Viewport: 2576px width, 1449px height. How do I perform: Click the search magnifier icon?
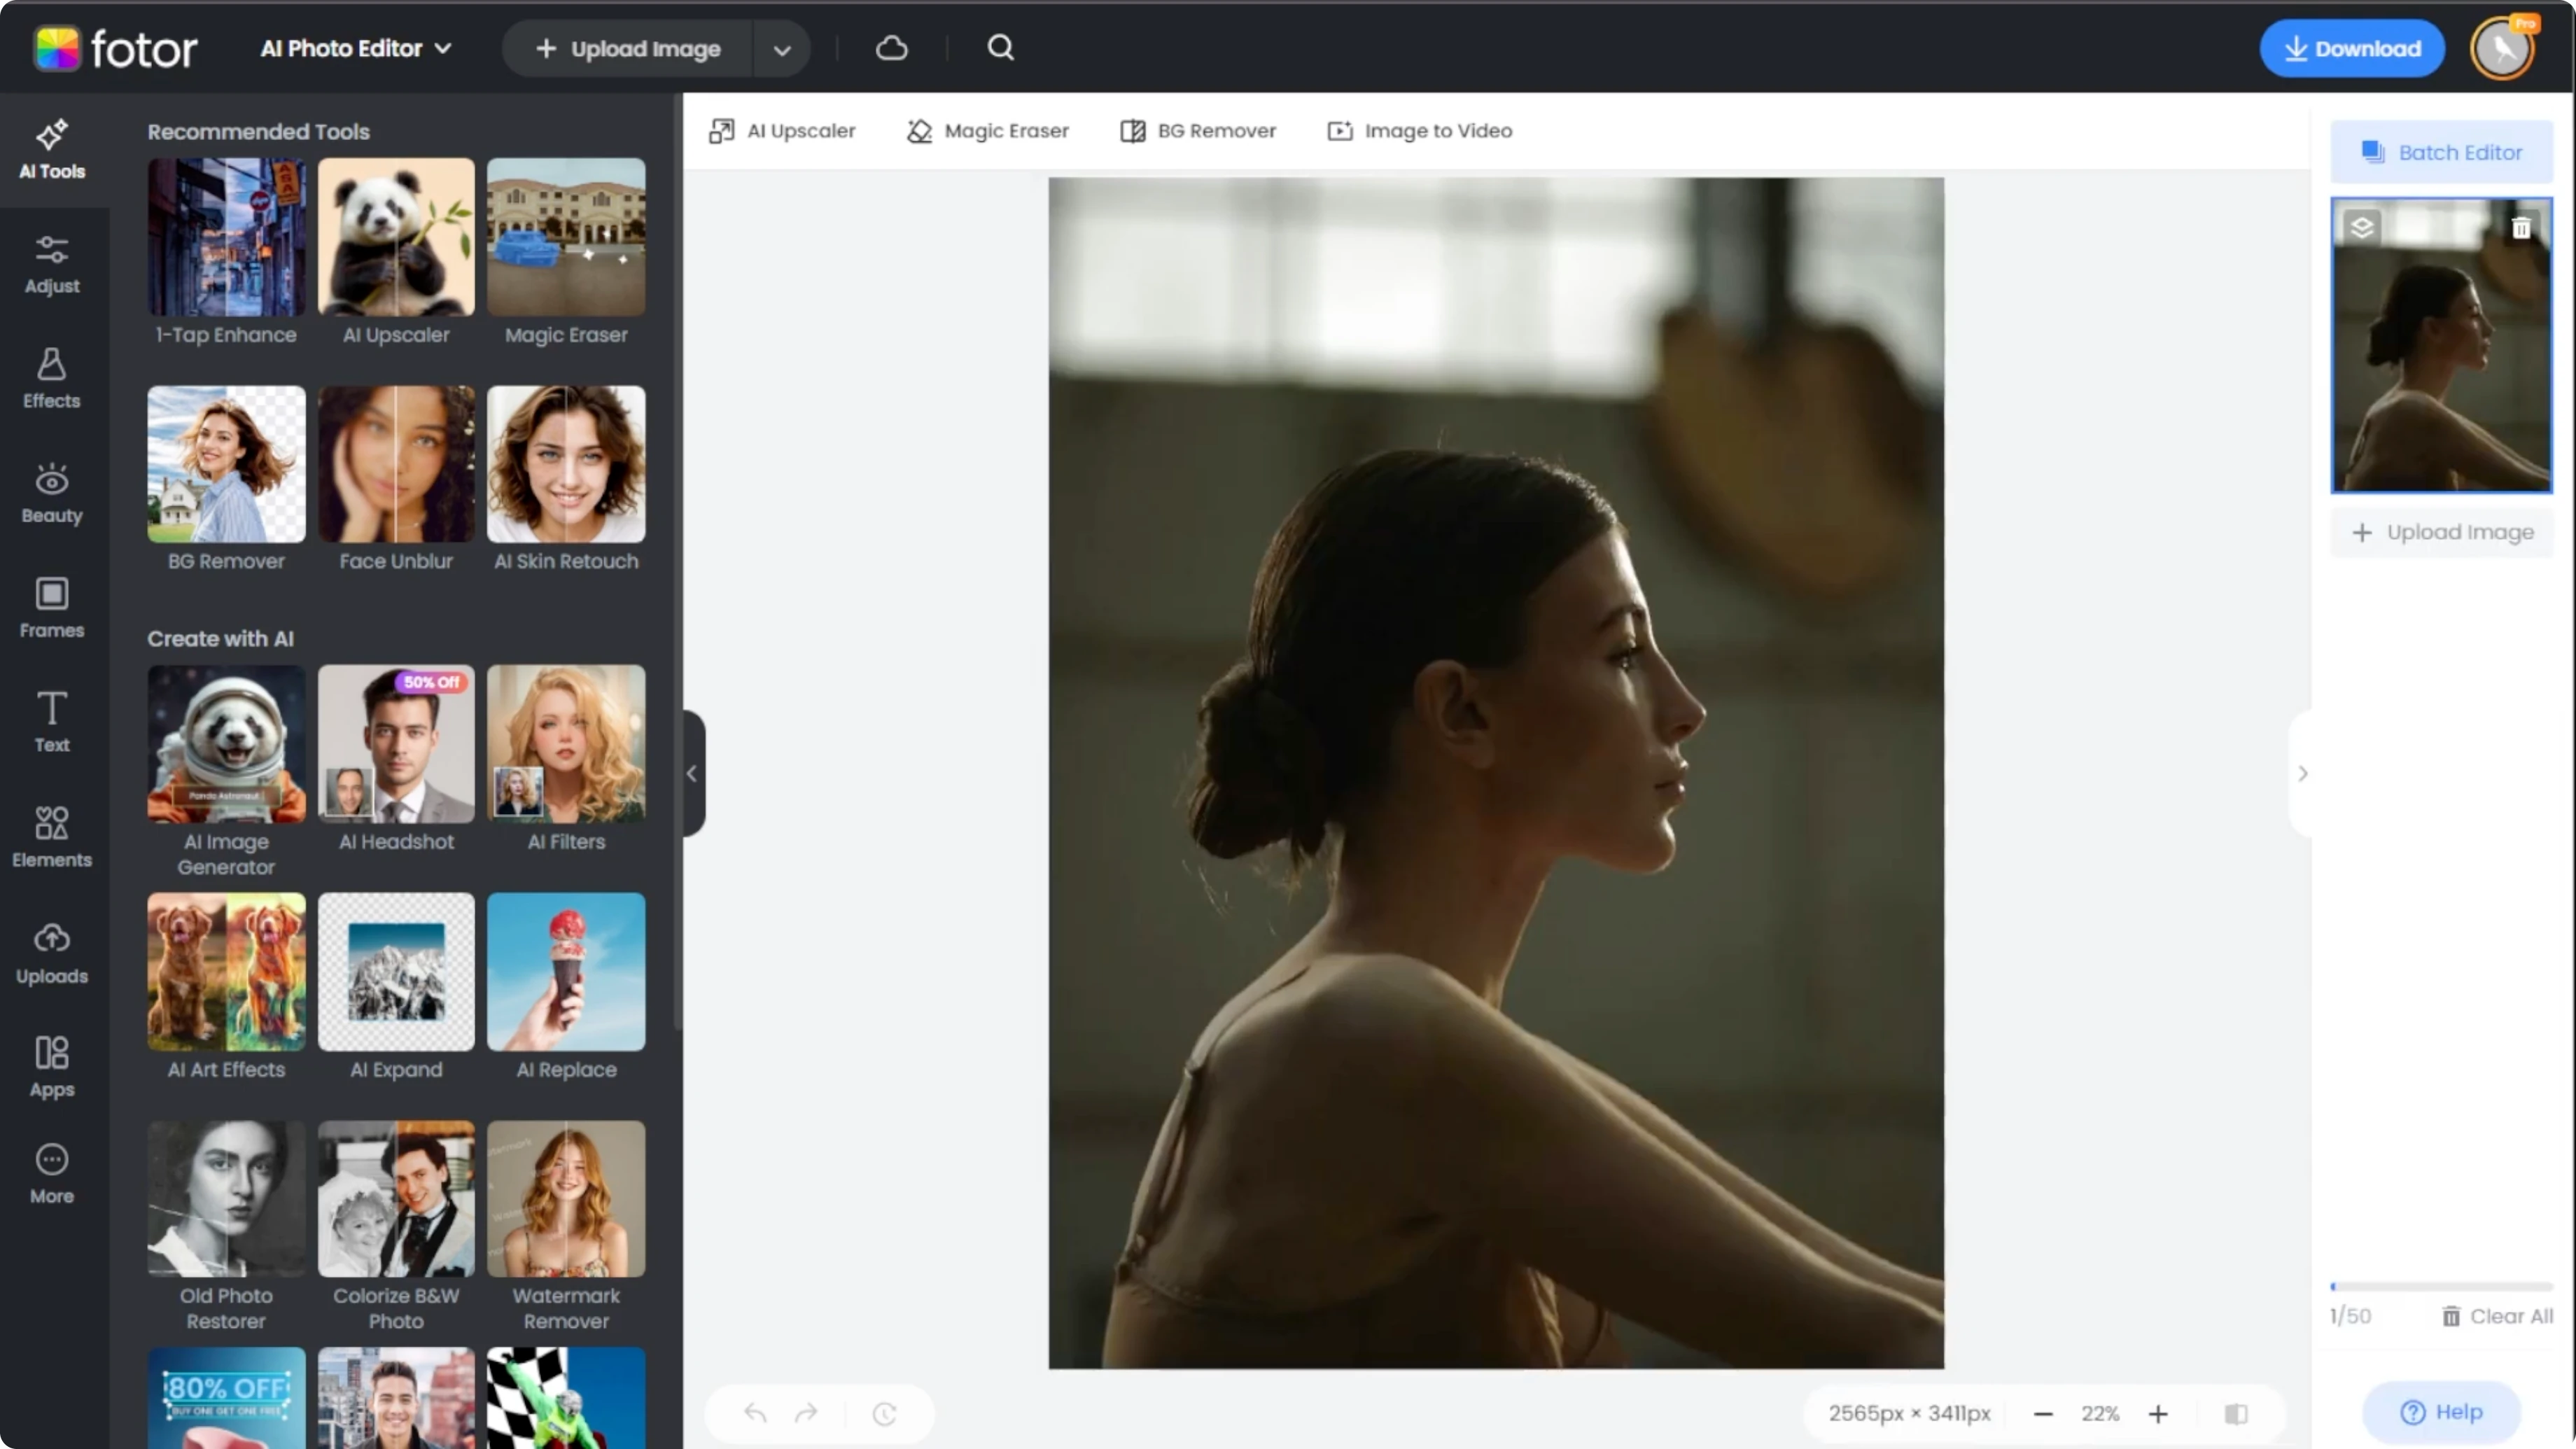1001,48
